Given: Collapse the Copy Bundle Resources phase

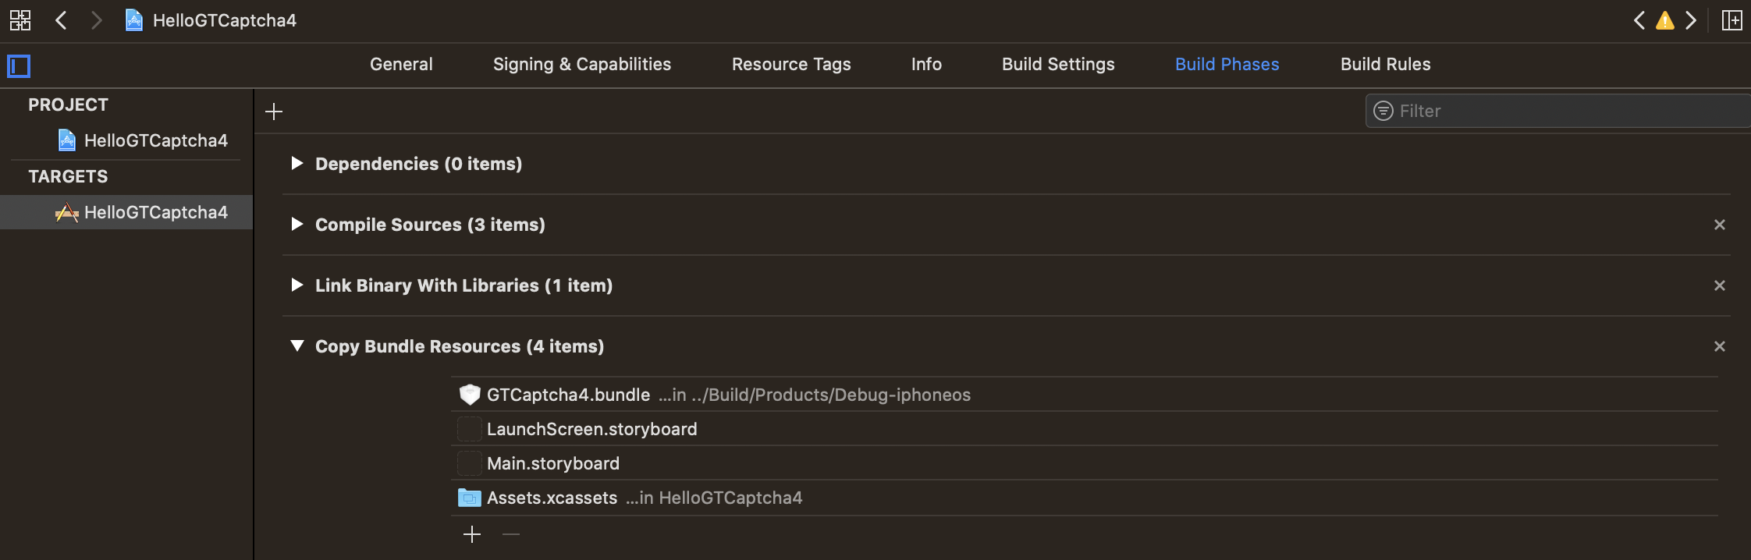Looking at the screenshot, I should click(297, 346).
